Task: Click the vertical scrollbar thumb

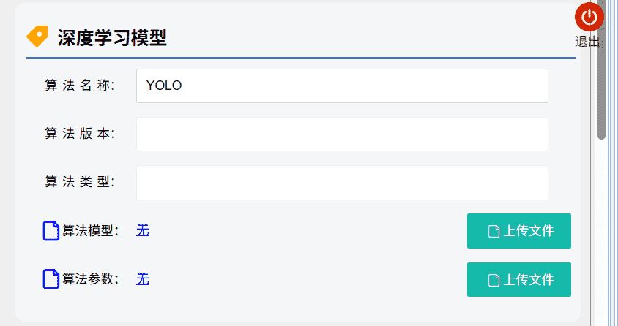Action: (x=602, y=69)
